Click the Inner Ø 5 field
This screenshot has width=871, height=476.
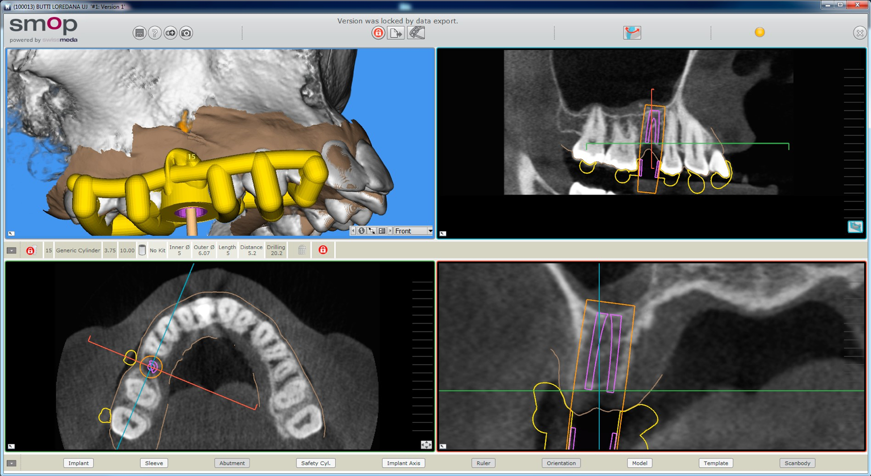(x=179, y=250)
